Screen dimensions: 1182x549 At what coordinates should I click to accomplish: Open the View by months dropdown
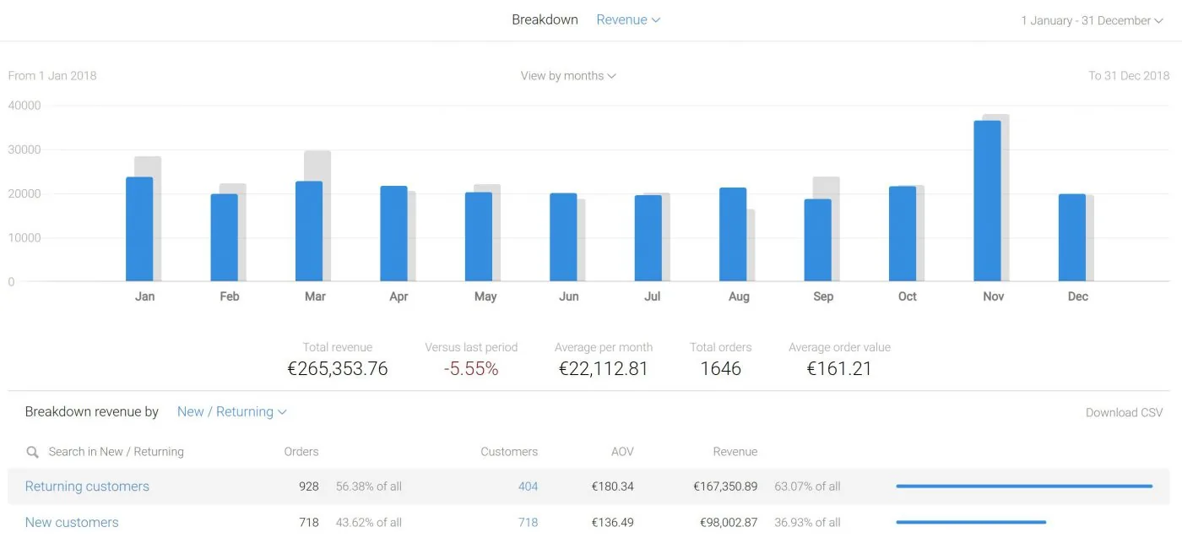(568, 76)
